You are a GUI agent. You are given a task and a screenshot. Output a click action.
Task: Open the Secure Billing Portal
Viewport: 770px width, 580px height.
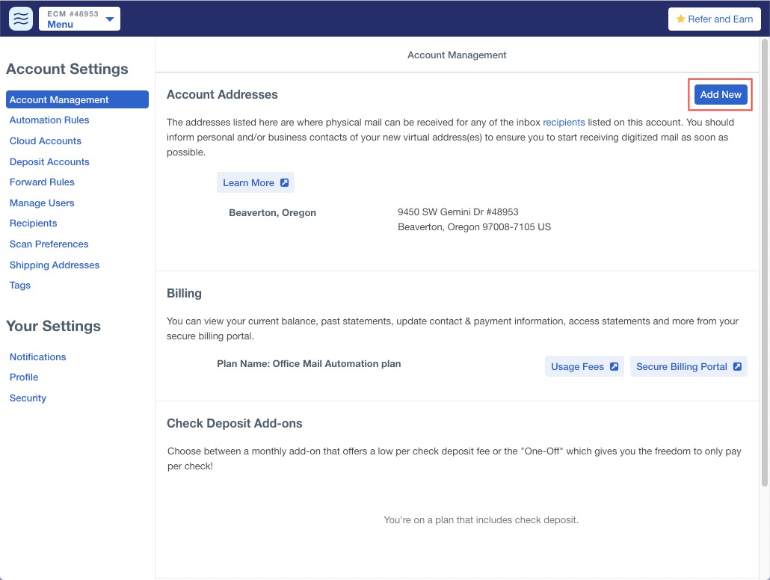point(689,366)
